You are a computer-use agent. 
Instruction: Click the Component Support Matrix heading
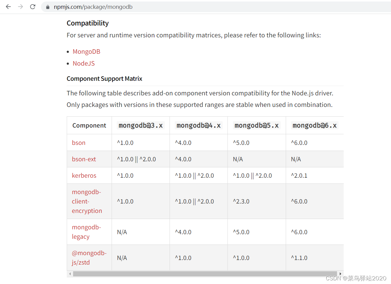[104, 78]
